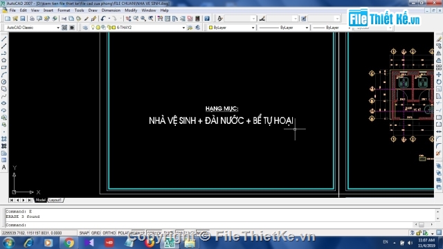Click the Undo arrow icon
This screenshot has height=249, width=443.
tap(103, 19)
